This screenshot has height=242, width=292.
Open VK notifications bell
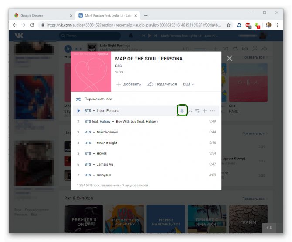tap(131, 36)
